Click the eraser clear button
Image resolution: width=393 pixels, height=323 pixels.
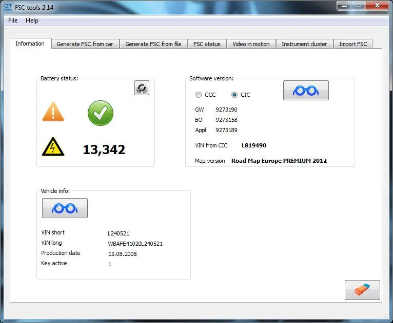coord(362,290)
